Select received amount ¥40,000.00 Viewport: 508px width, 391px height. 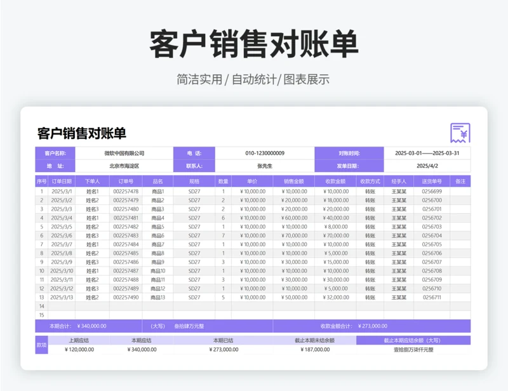click(x=336, y=218)
